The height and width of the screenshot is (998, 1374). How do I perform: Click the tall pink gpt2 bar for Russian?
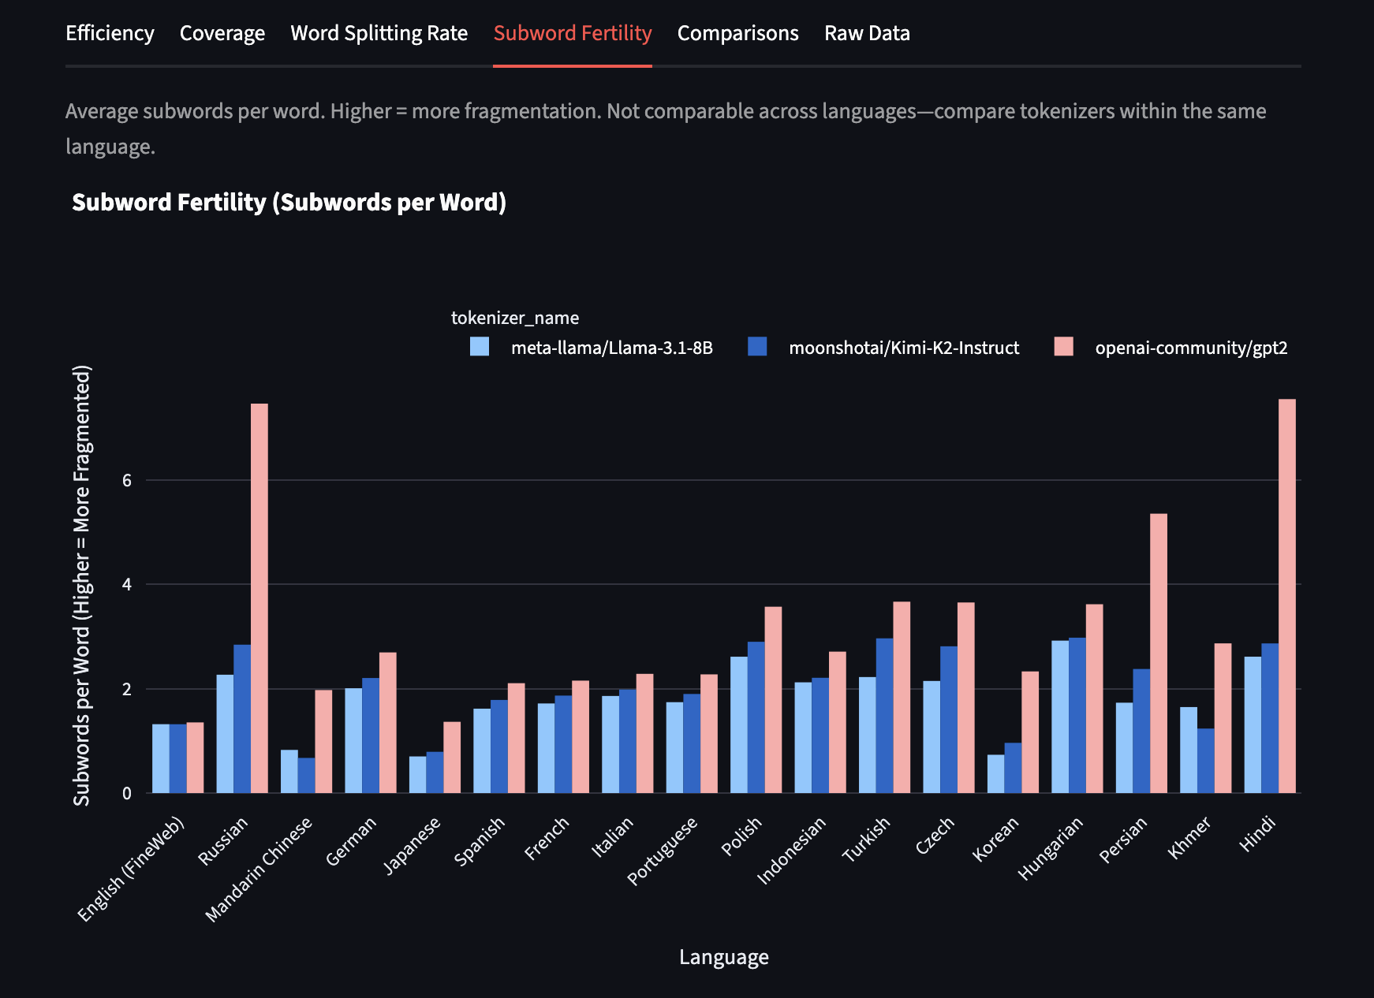pyautogui.click(x=259, y=598)
